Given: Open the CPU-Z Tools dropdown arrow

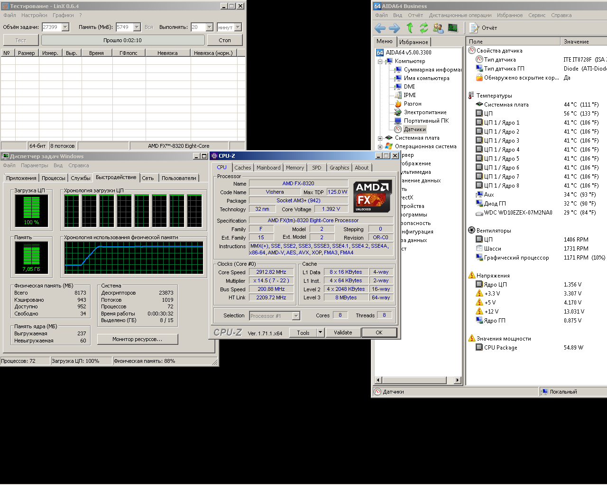Looking at the screenshot, I should click(x=321, y=332).
